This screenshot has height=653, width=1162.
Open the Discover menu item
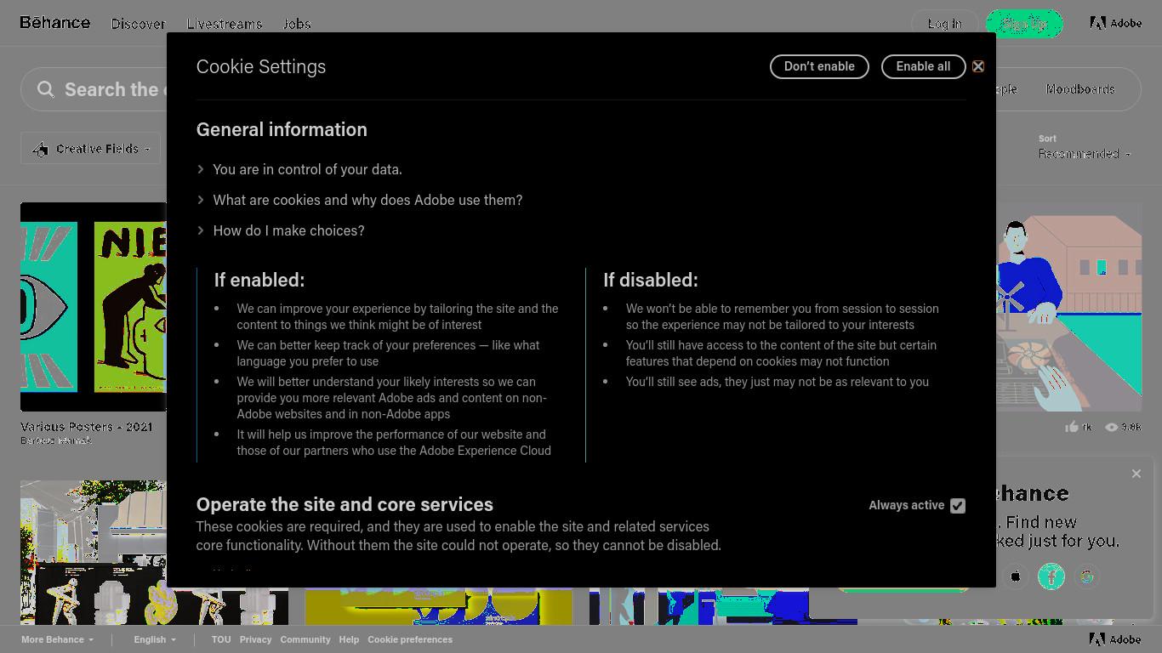[x=138, y=24]
